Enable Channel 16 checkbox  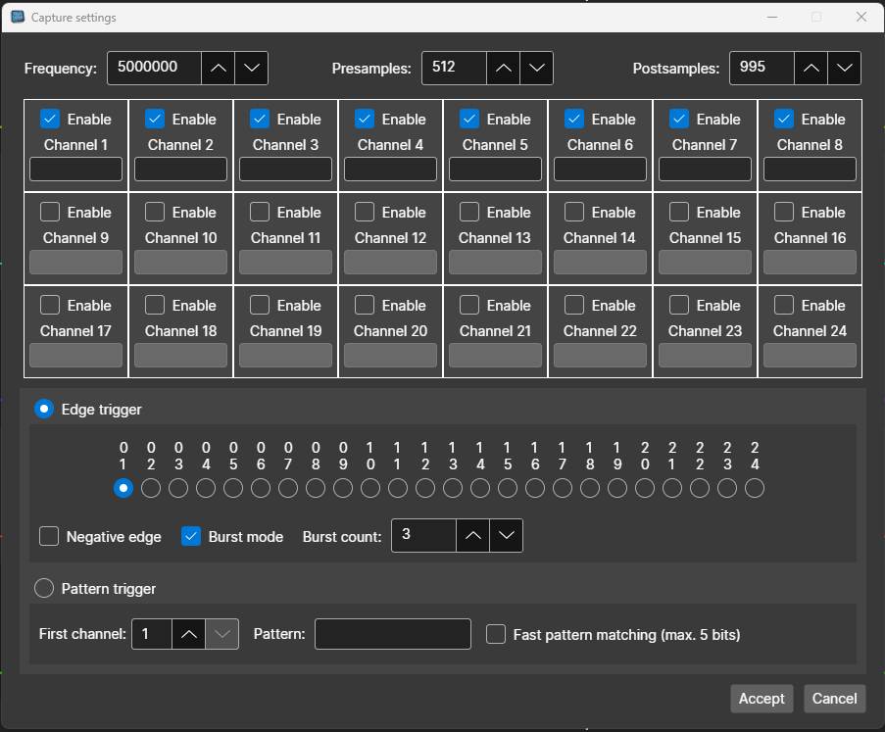[784, 213]
